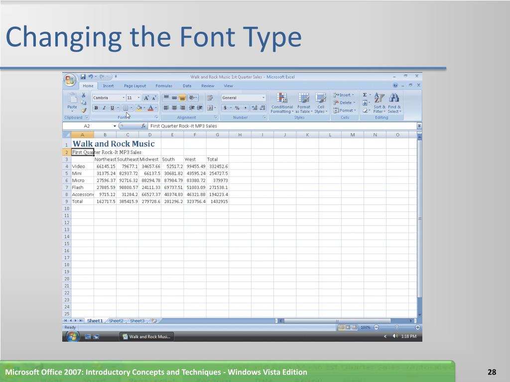Expand the formula bar with the chevron
510x382 pixels.
(x=419, y=126)
